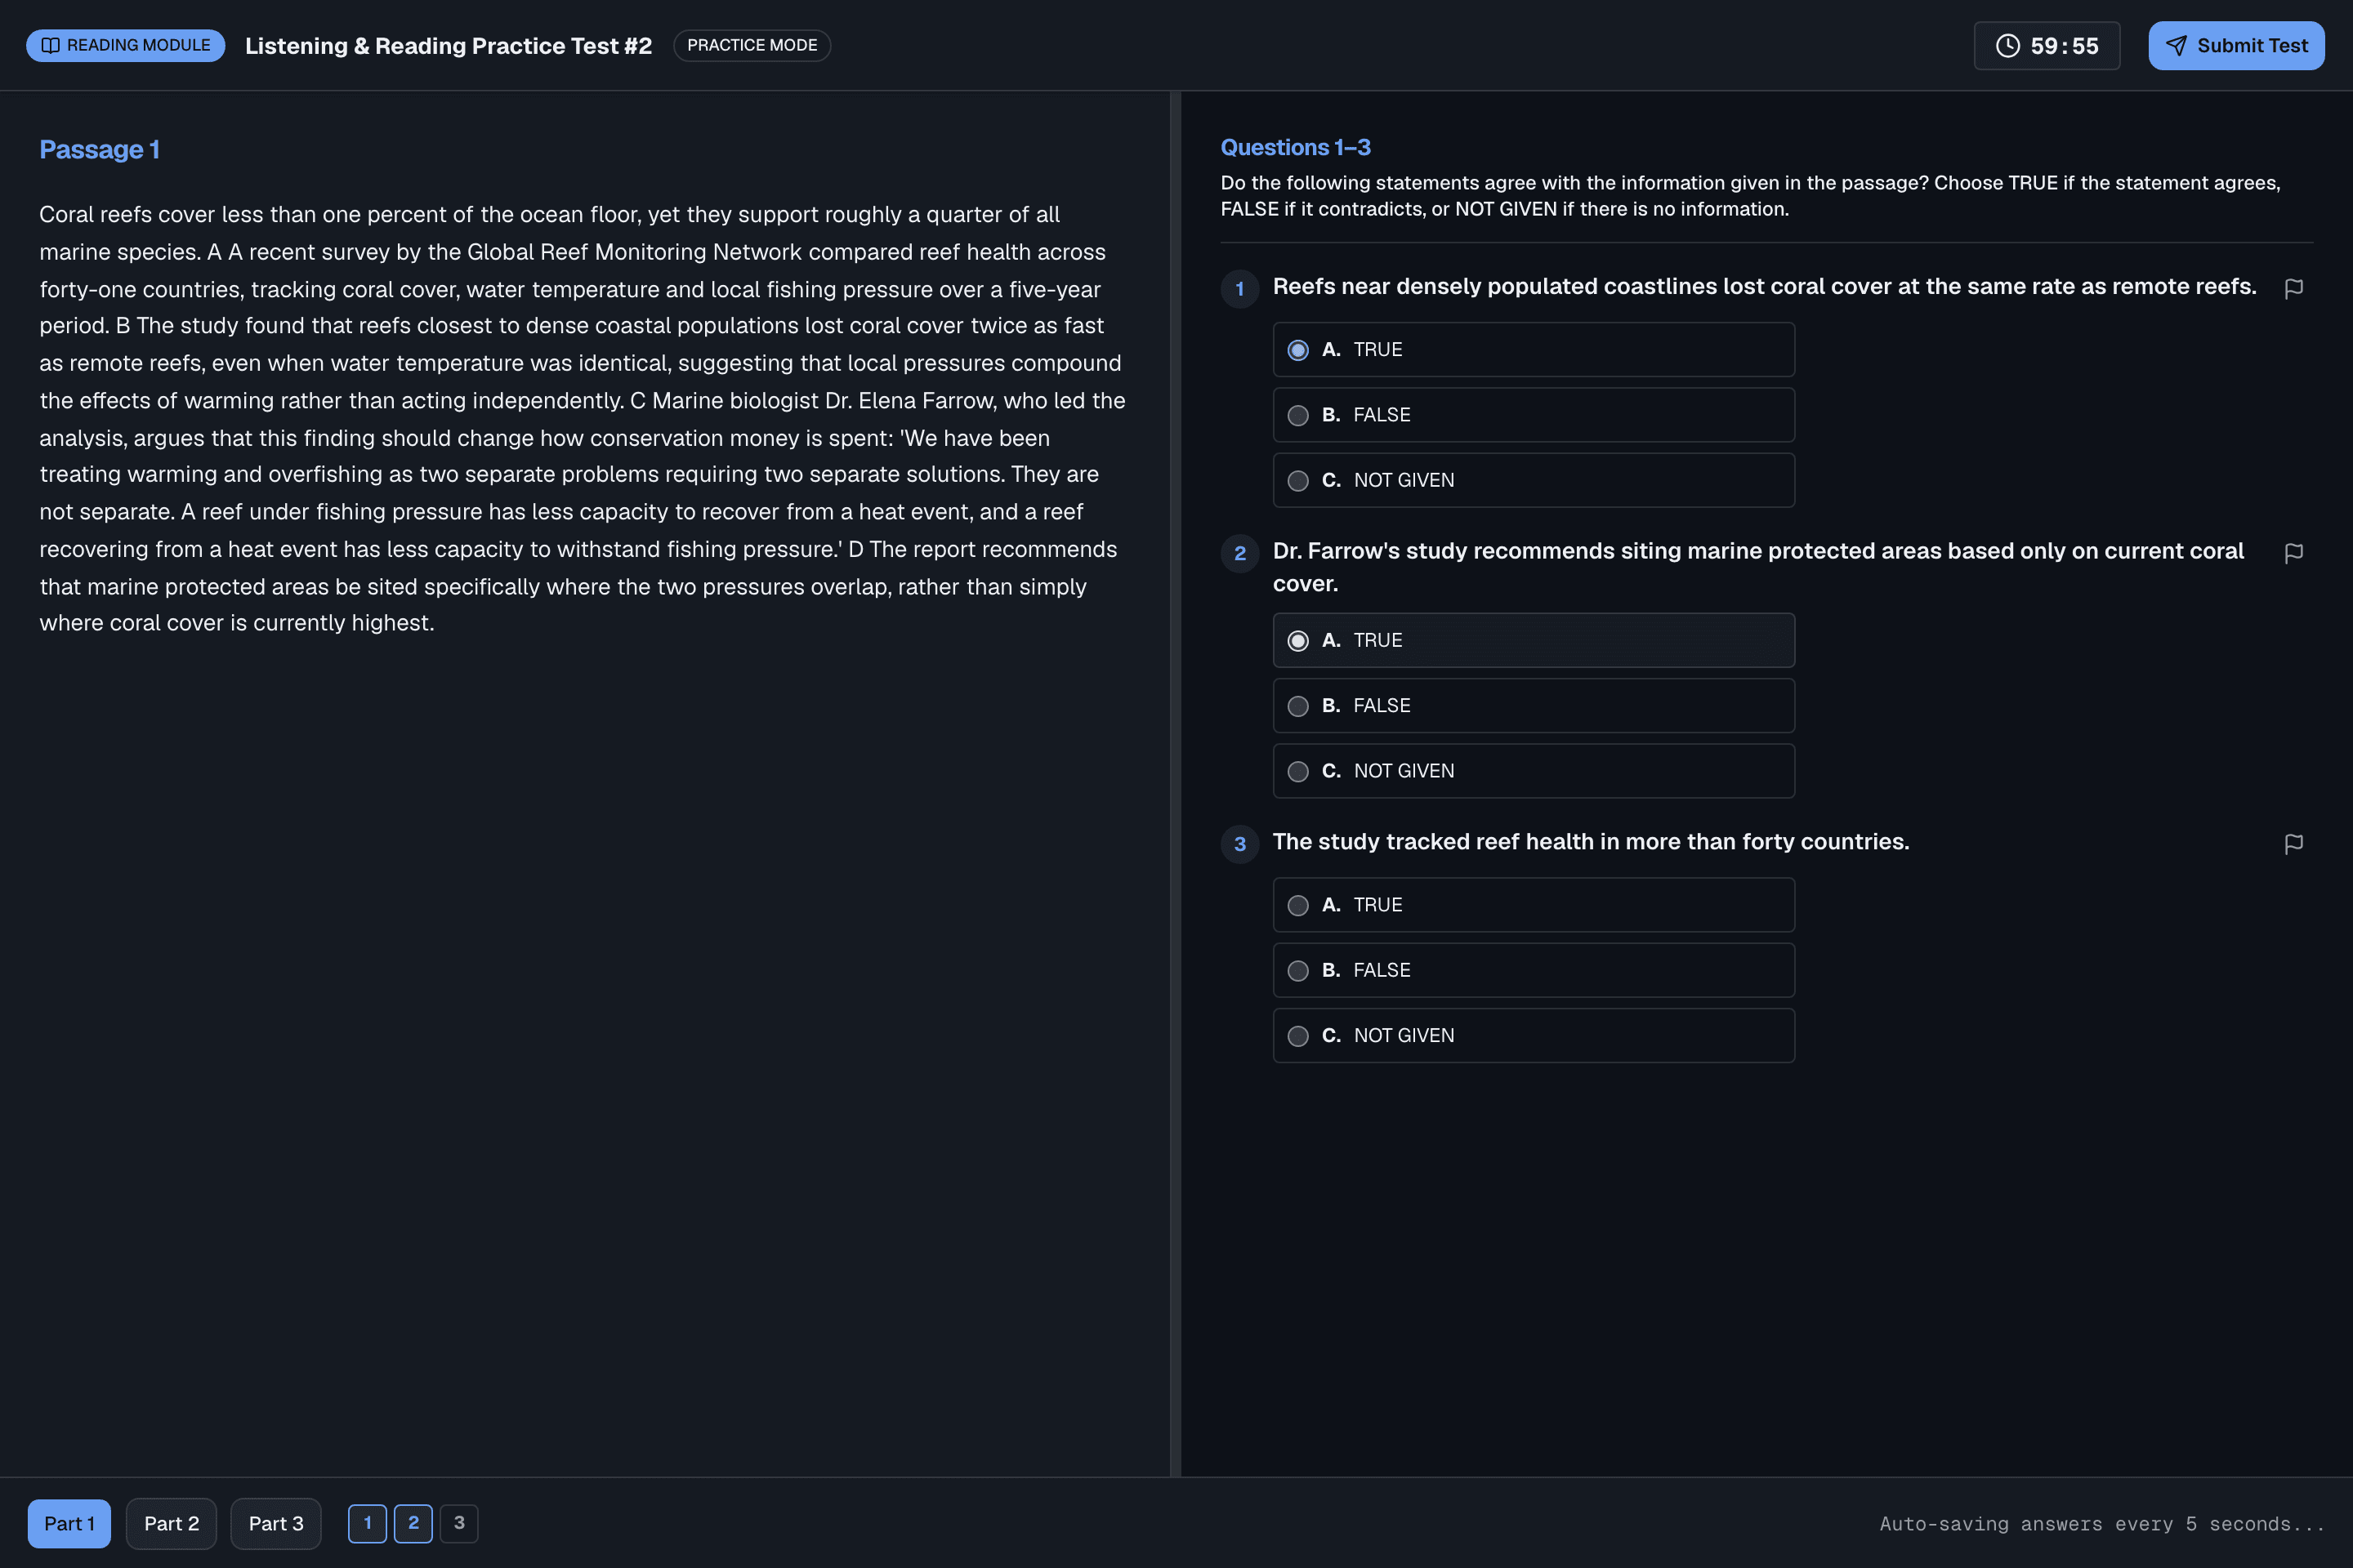
Task: Flag question 1 for review
Action: [x=2293, y=289]
